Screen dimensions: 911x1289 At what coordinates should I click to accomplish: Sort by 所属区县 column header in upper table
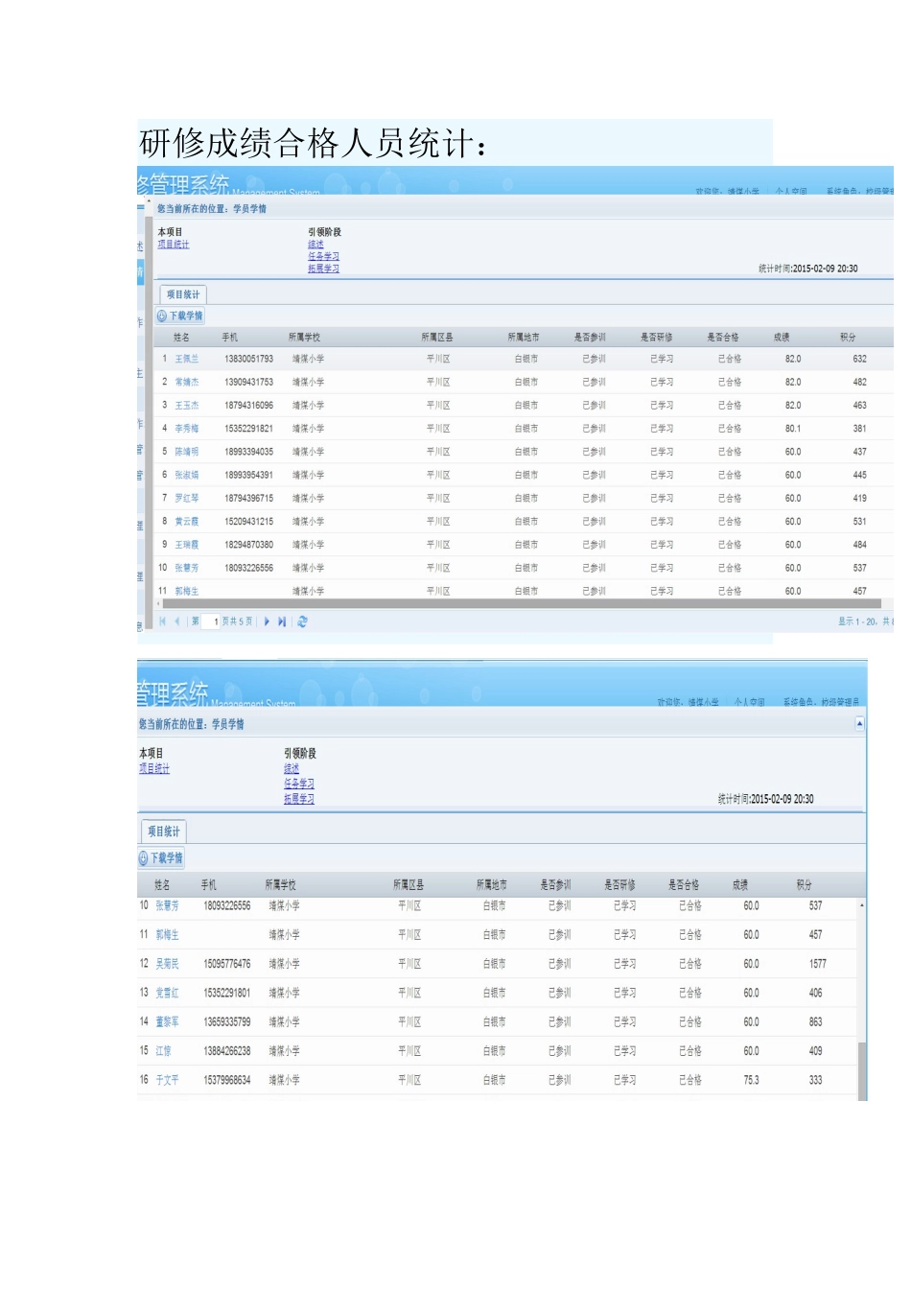[437, 338]
